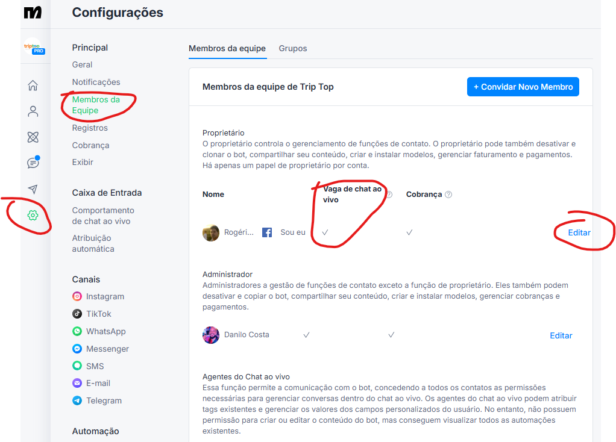Open Messenger channel settings label
The width and height of the screenshot is (616, 442).
point(108,349)
